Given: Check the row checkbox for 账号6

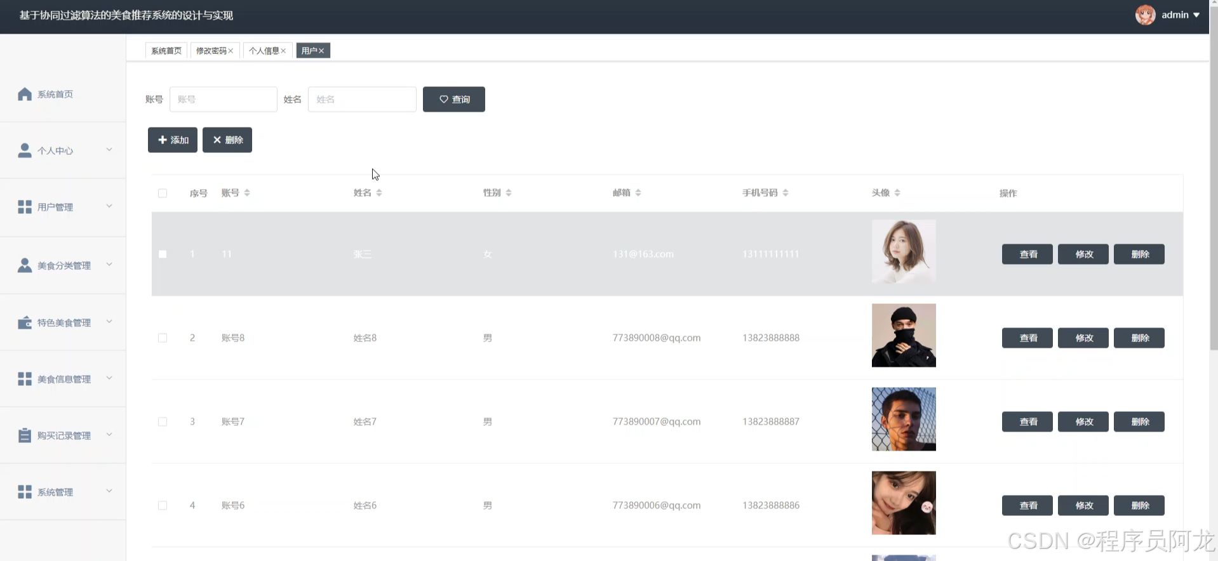Looking at the screenshot, I should (163, 505).
